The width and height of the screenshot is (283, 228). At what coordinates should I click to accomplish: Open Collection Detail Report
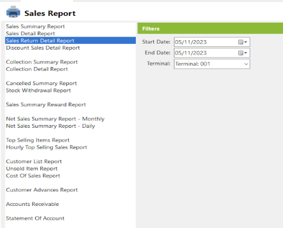(x=37, y=69)
